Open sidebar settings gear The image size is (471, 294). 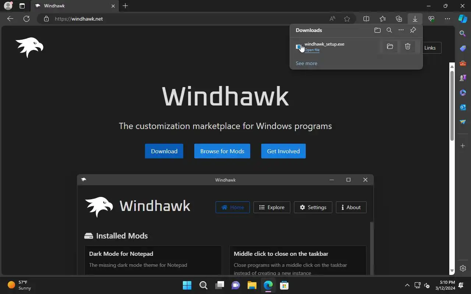tap(463, 268)
